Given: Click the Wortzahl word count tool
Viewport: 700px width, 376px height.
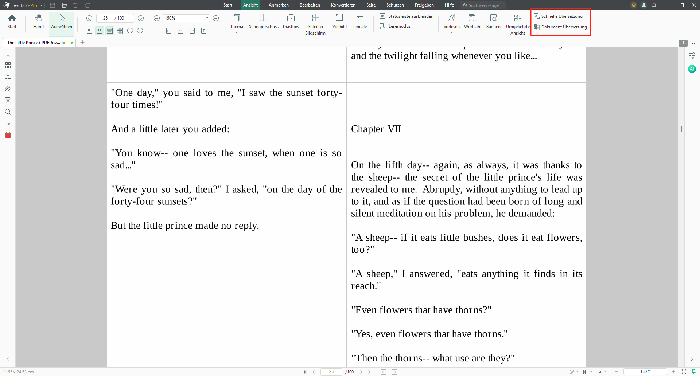Looking at the screenshot, I should [472, 21].
